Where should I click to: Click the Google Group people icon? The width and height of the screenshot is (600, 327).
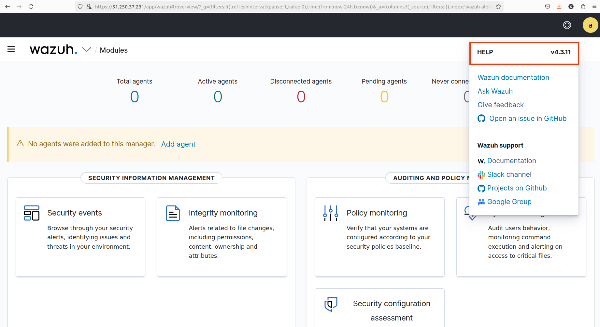pyautogui.click(x=481, y=202)
